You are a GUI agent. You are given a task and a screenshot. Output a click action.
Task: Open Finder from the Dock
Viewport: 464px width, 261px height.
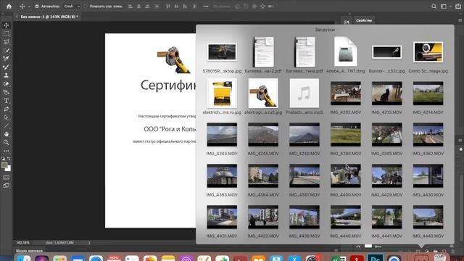[24, 258]
